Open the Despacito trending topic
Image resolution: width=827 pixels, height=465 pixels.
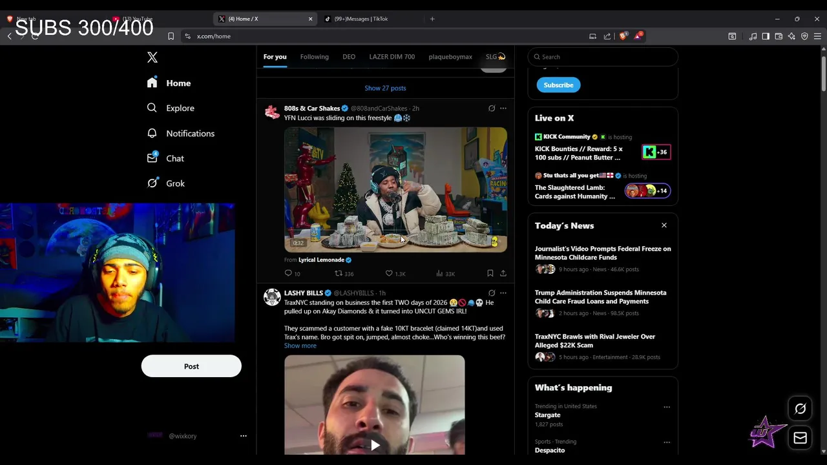click(x=550, y=450)
